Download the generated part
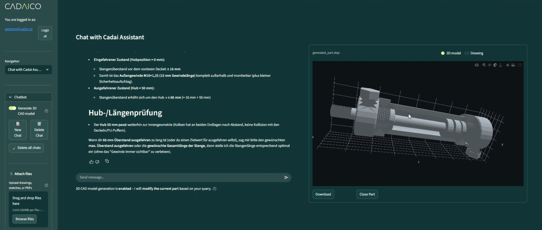This screenshot has height=230, width=542. [x=323, y=194]
